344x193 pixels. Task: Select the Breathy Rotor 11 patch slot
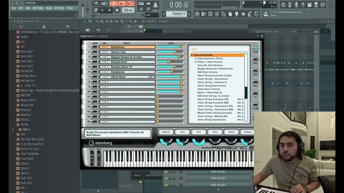click(x=127, y=67)
